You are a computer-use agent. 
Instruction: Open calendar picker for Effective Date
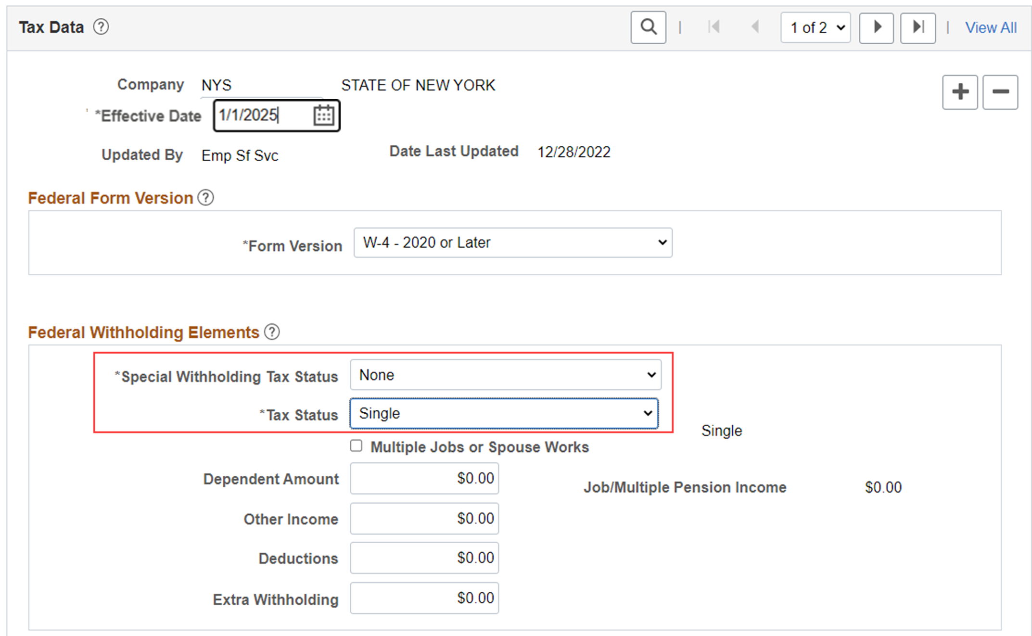(x=323, y=115)
